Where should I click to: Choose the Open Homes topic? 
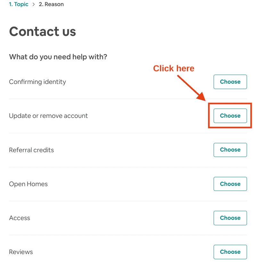(x=230, y=184)
